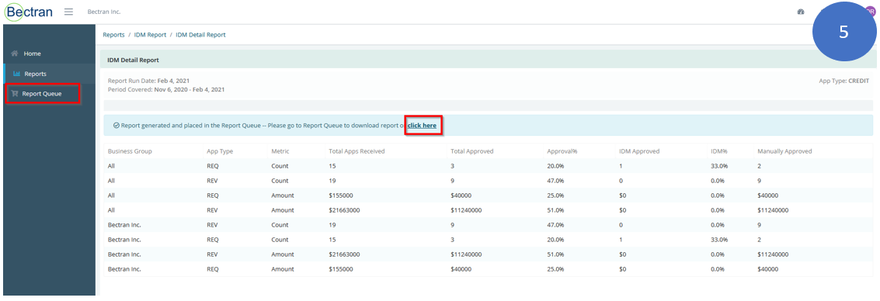
Task: Click '$21663000' in the All REV Amount row
Action: (x=344, y=210)
